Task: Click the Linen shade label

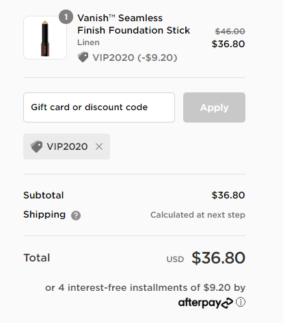Action: (88, 42)
